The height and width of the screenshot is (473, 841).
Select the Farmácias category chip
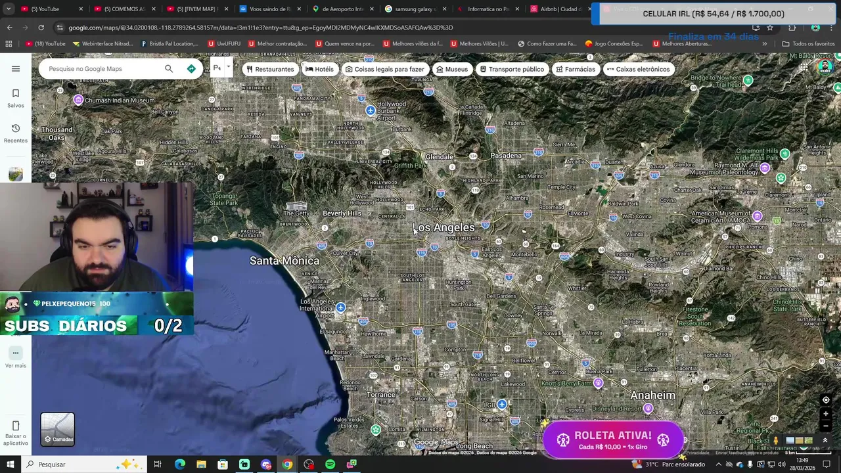(x=576, y=69)
